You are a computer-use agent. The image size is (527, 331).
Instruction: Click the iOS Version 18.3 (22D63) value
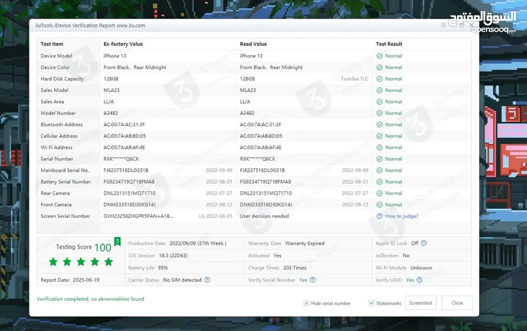click(173, 256)
